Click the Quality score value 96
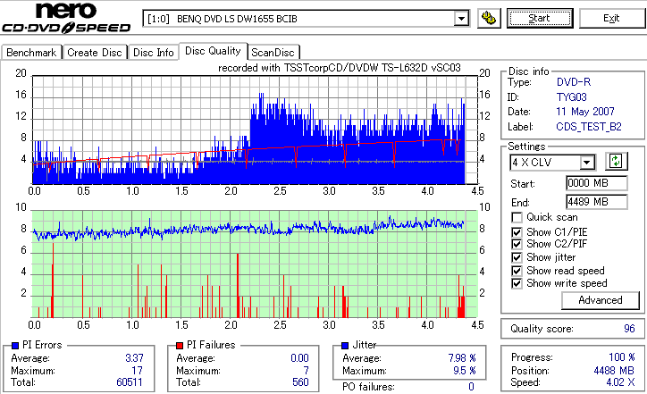 (x=629, y=329)
